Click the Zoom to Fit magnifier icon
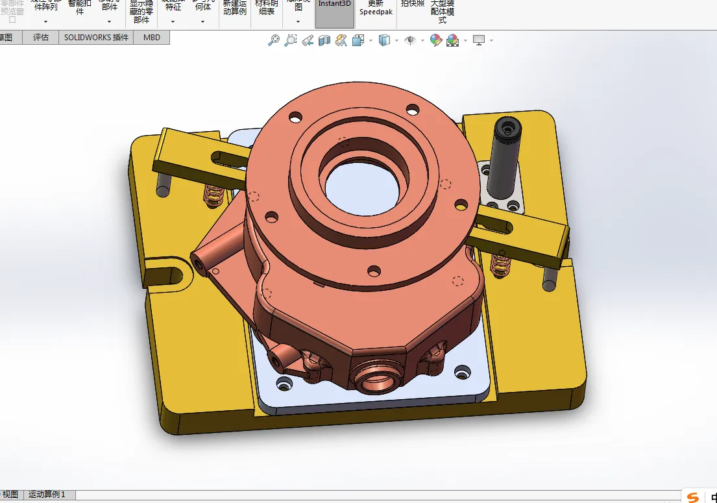 pyautogui.click(x=273, y=40)
